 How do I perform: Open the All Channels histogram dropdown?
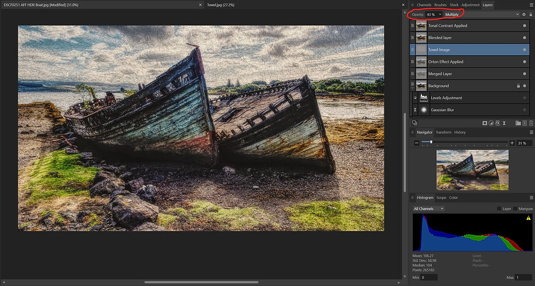pos(428,208)
